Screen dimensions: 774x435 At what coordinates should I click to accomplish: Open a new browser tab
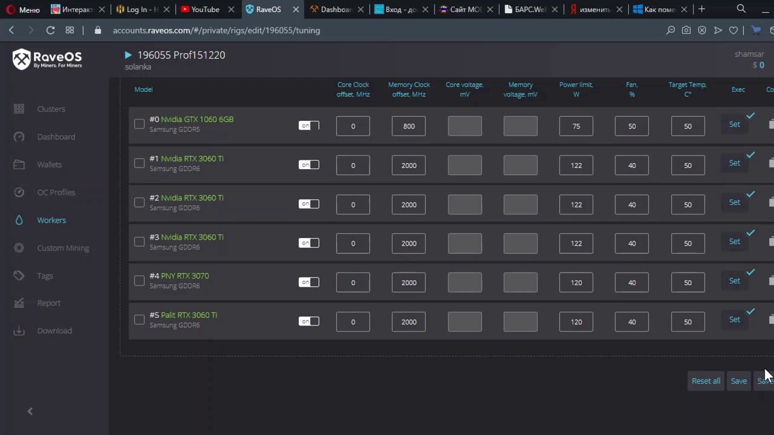701,9
